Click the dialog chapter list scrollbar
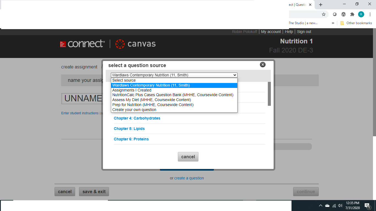The height and width of the screenshot is (211, 376). click(x=269, y=94)
